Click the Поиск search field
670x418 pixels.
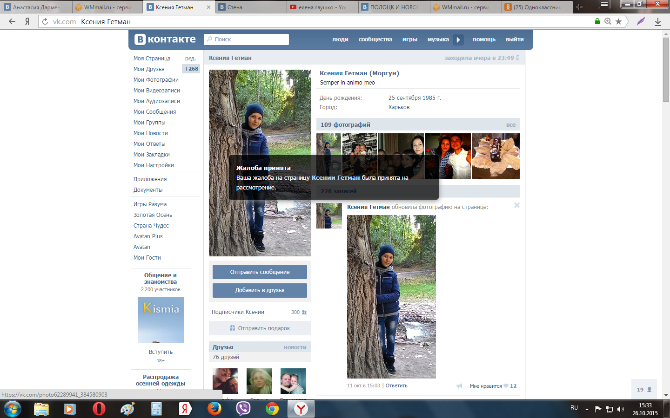pos(247,39)
